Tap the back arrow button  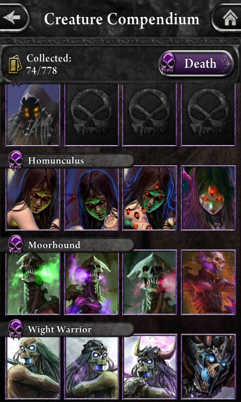[13, 18]
